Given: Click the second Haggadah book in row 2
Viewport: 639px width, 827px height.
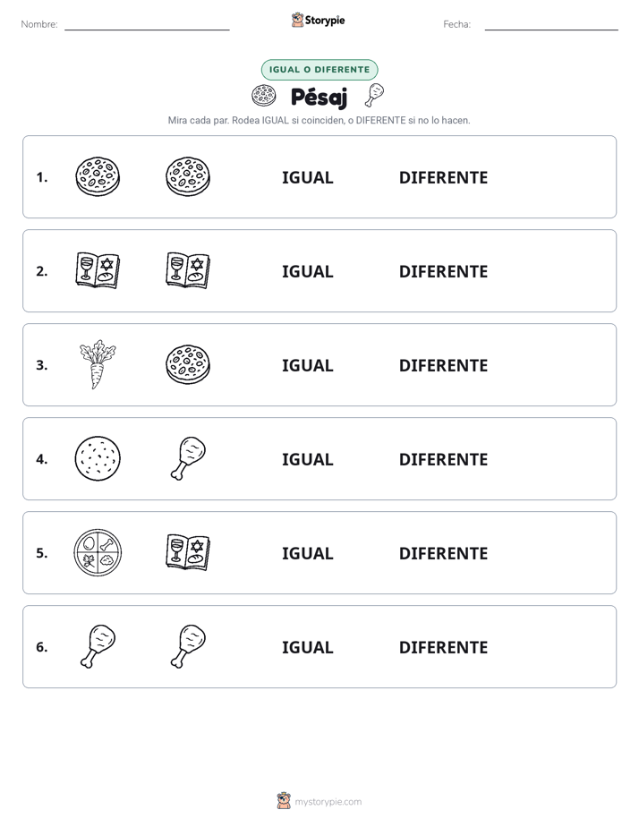Looking at the screenshot, I should click(x=188, y=270).
